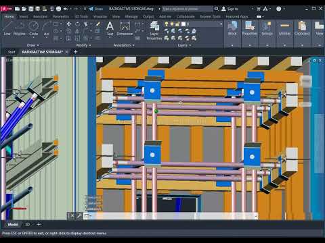Viewport: 325px width, 243px height.
Task: Click the Redo arrow
Action: pos(76,9)
